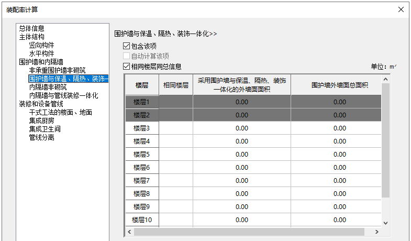Open 竖向构件 tree item
The width and height of the screenshot is (411, 241).
[x=41, y=46]
